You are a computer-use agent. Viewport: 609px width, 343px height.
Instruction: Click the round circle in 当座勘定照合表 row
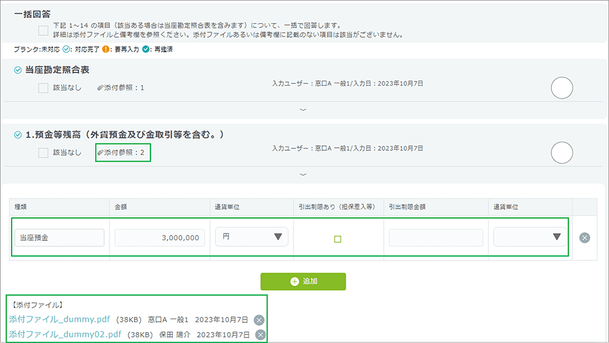tap(561, 88)
